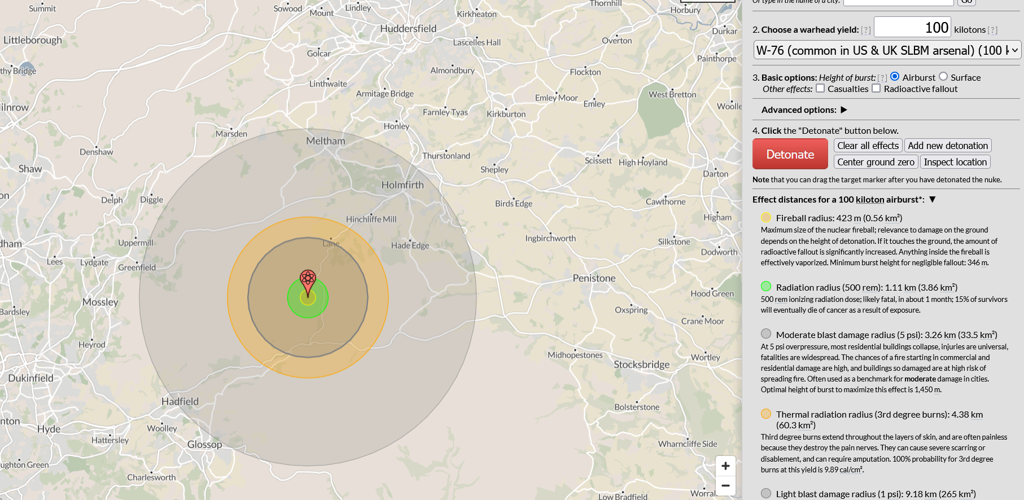This screenshot has height=500, width=1024.
Task: Click the gray moderate blast damage legend circle
Action: (x=766, y=334)
